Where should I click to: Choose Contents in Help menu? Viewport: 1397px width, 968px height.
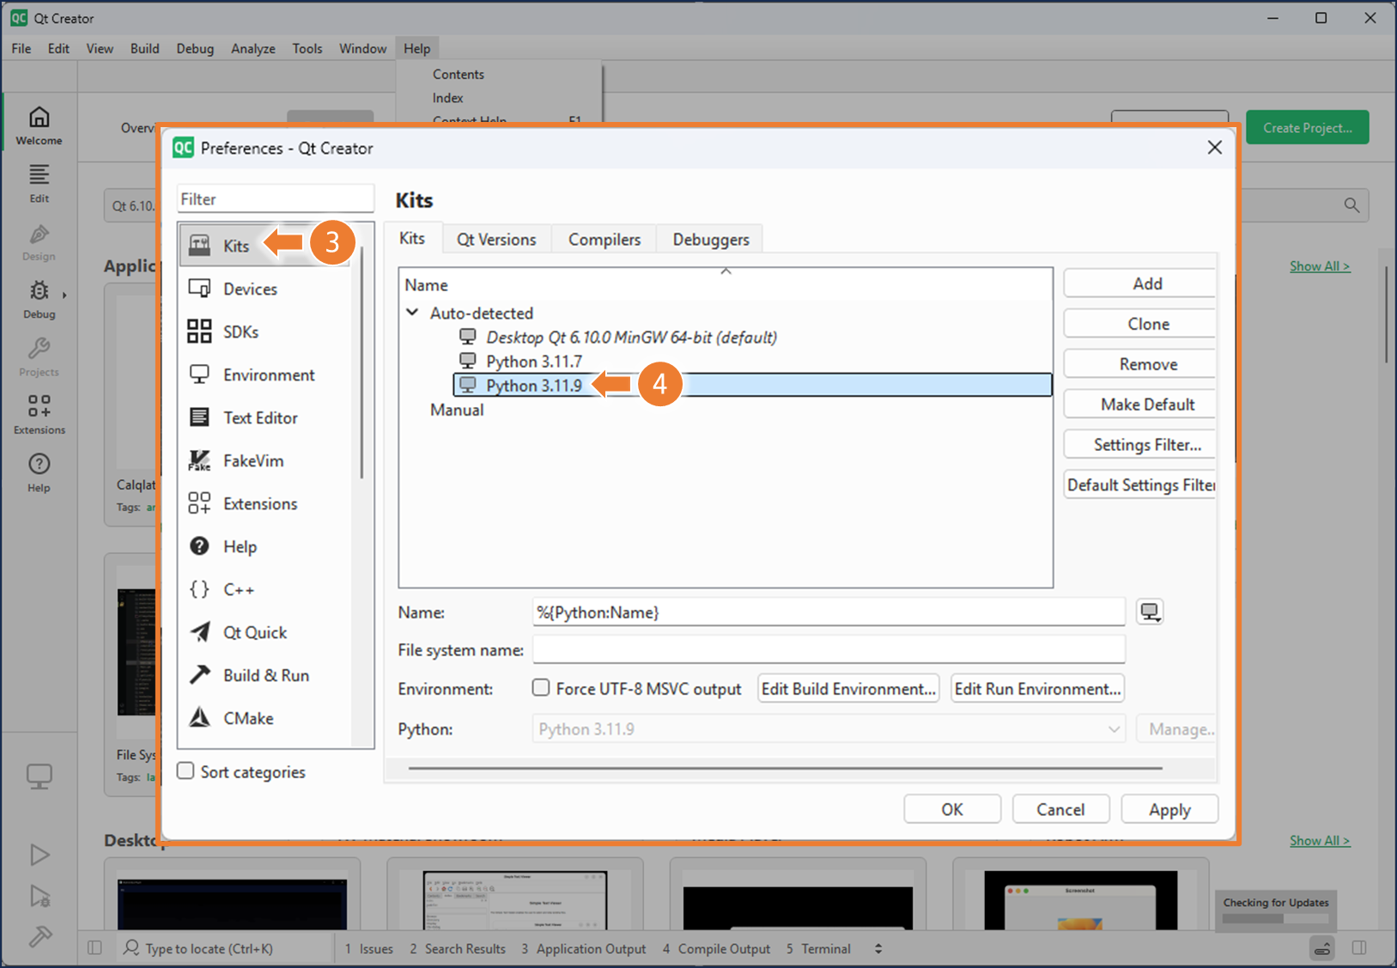tap(459, 74)
